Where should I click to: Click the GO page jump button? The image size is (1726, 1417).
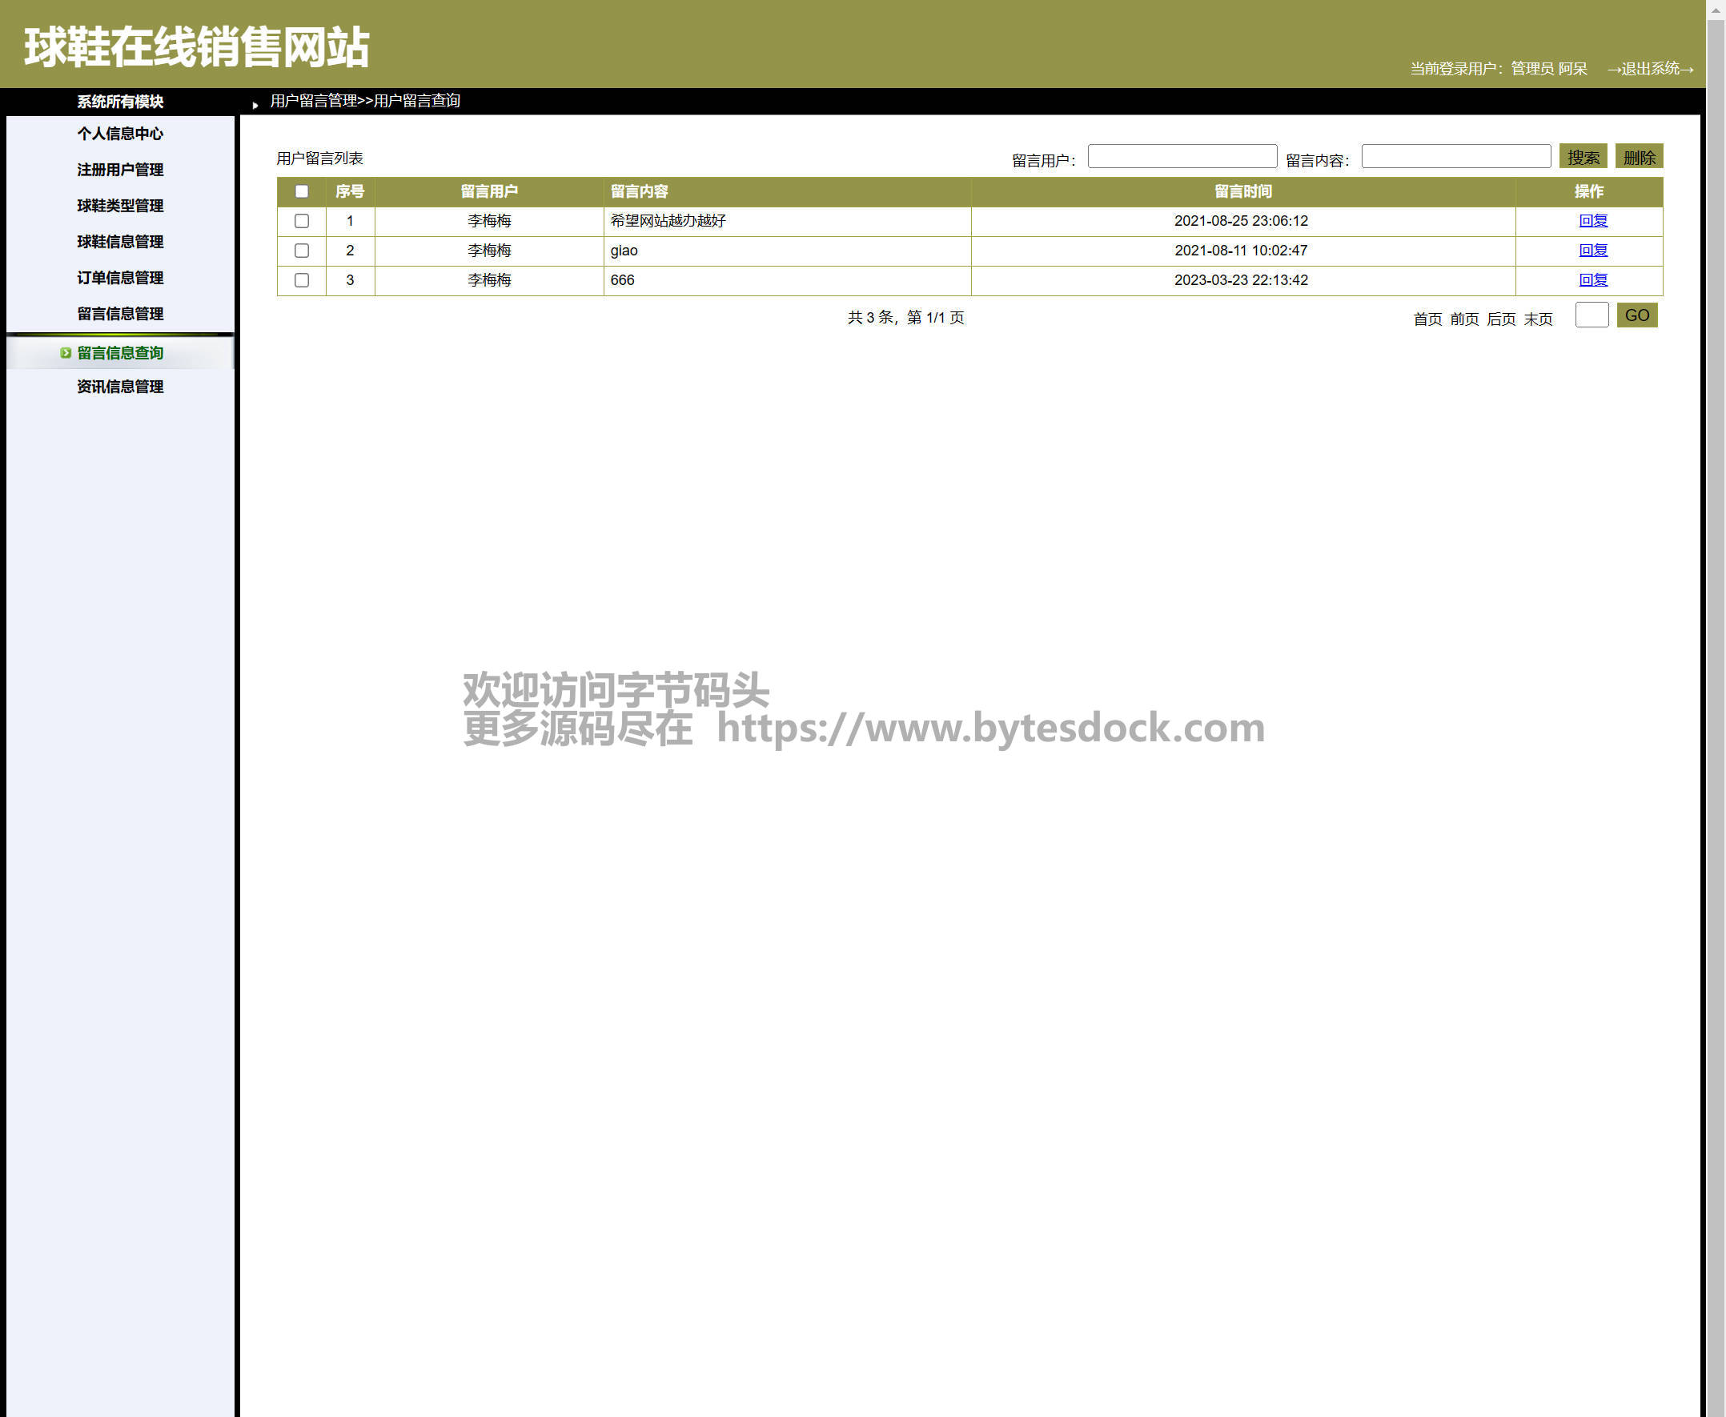(1636, 315)
